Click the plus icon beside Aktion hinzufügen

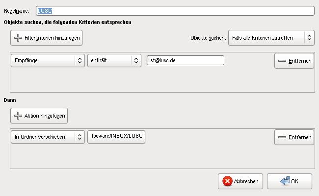tap(18, 116)
